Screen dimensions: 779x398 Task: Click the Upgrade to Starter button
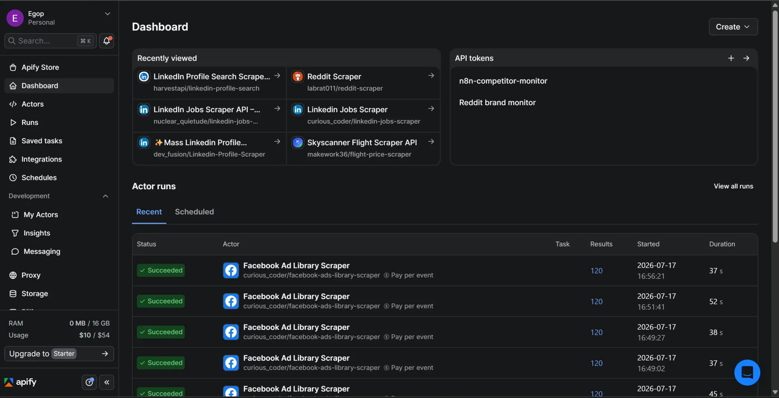[59, 354]
